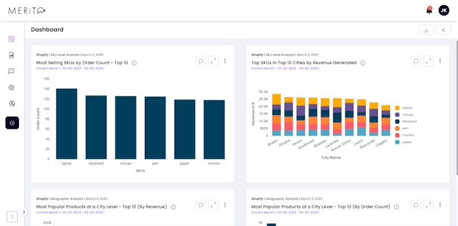Open options menu for Most Selling SKUs chart

225,61
